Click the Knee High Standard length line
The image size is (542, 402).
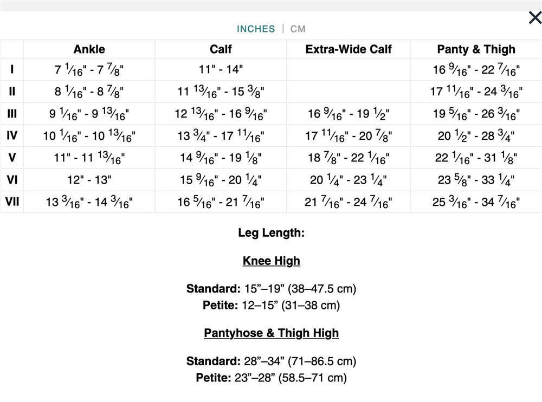271,288
